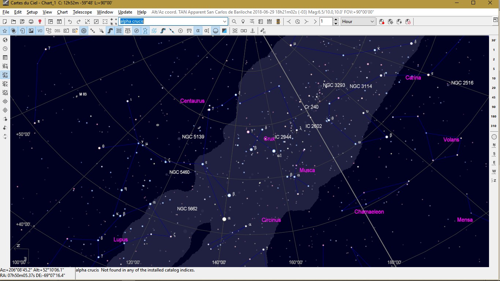Toggle the VO catalog button
This screenshot has height=281, width=500.
(40, 31)
